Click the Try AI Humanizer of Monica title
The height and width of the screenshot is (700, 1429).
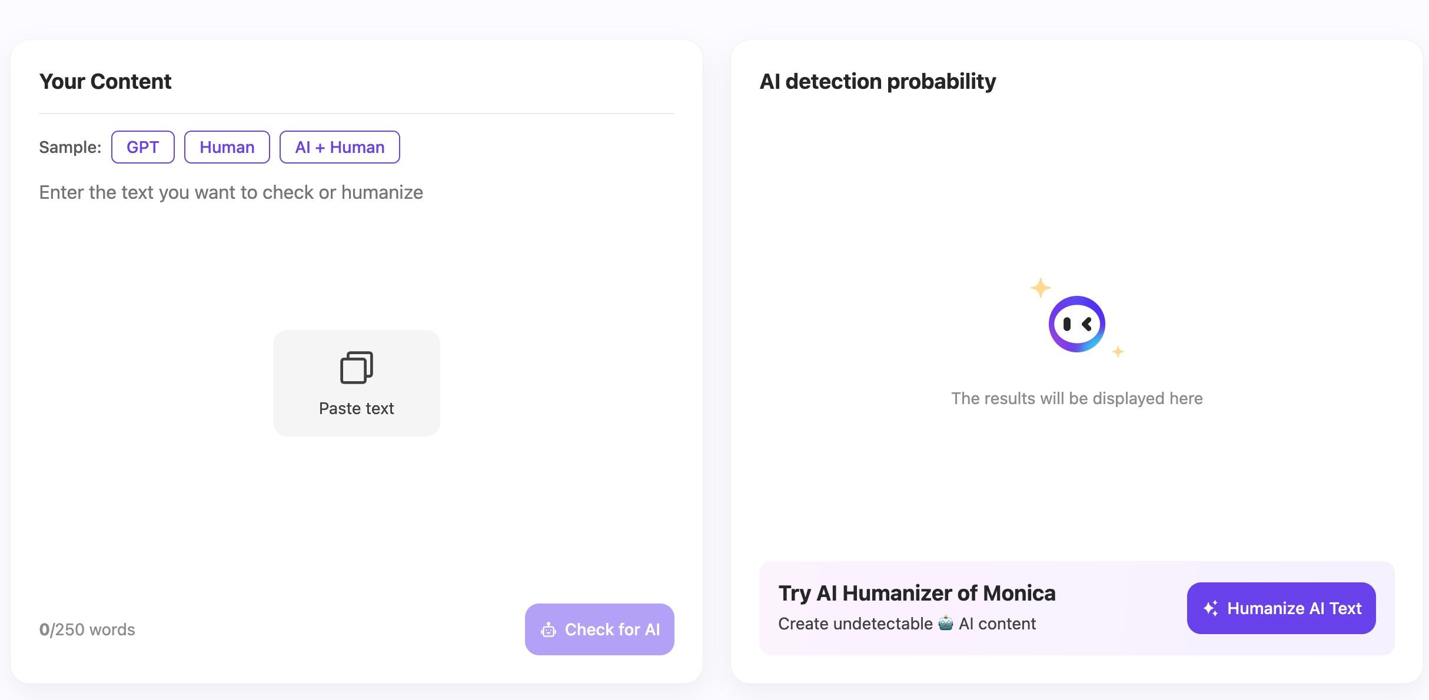click(x=916, y=593)
